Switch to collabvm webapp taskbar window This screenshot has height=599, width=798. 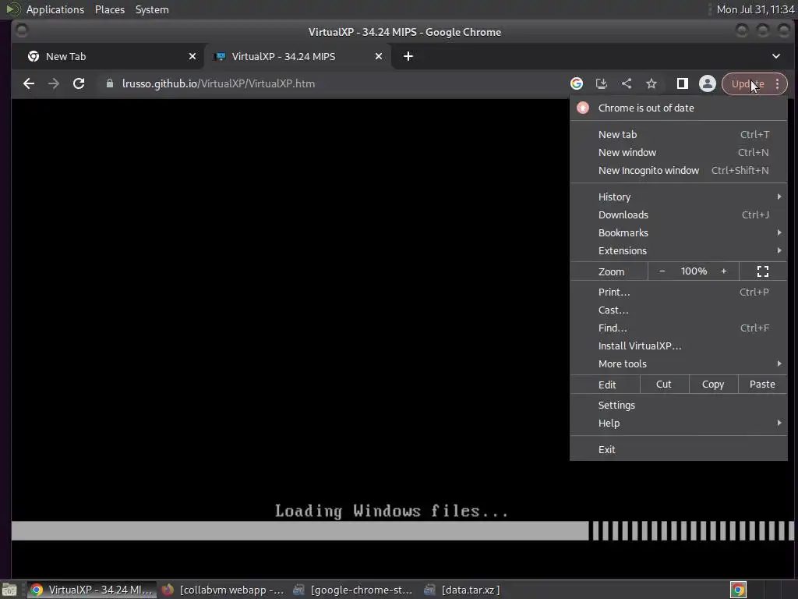coord(222,590)
